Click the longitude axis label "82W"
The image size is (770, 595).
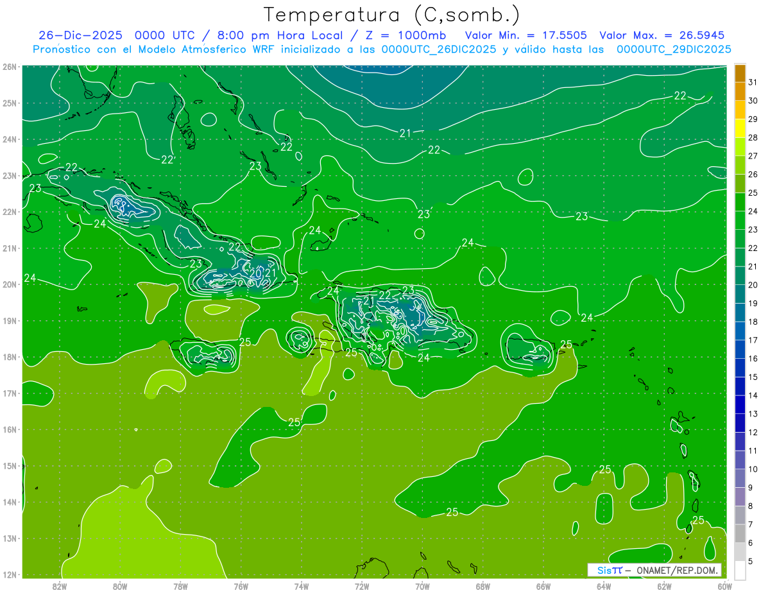coord(59,586)
